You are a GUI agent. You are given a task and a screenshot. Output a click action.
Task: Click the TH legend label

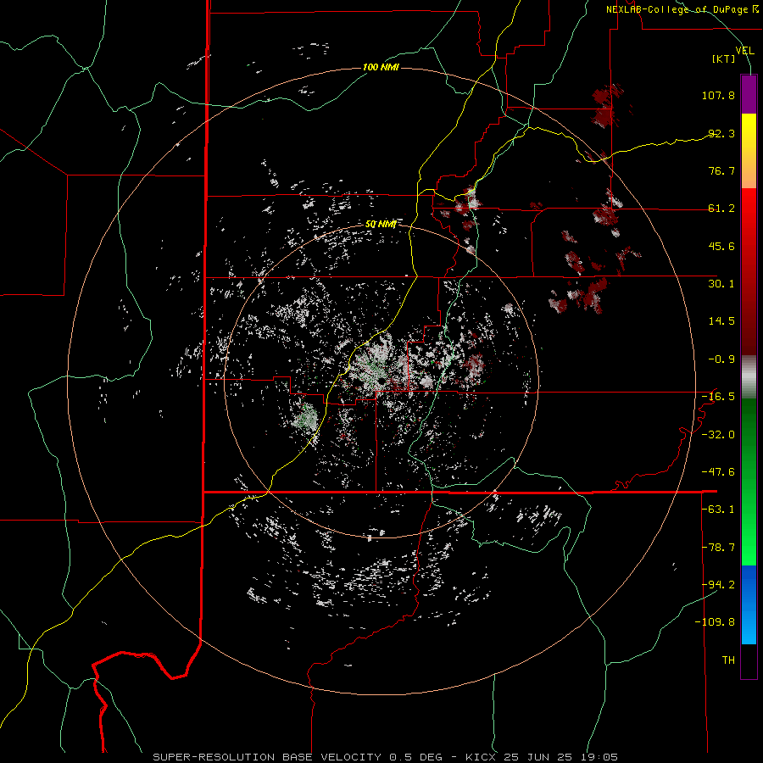click(728, 660)
